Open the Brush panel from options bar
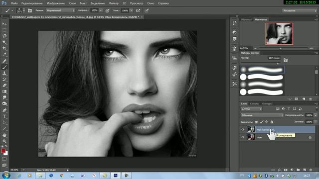Viewport: 319px width, 179px height. click(30, 10)
